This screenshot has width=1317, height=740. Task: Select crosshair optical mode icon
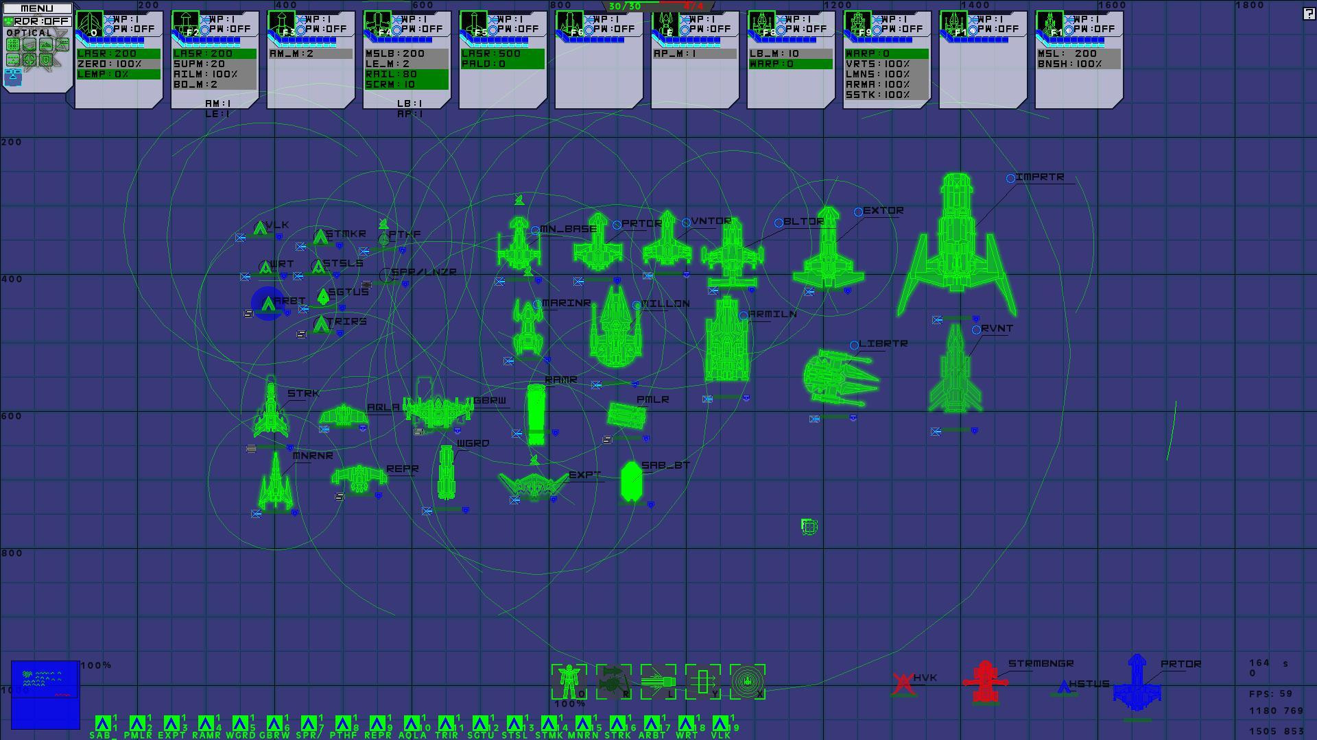29,60
